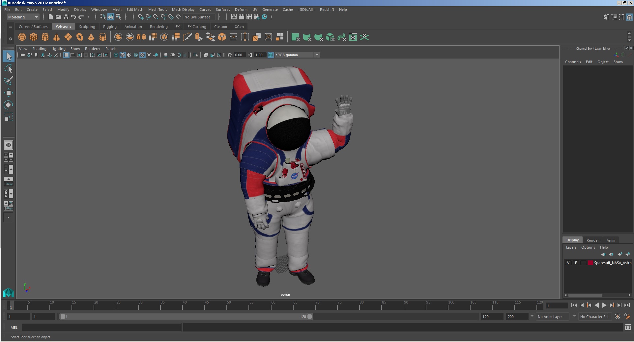Toggle V visibility of Spacesuit_NASA_Astro layer
The width and height of the screenshot is (634, 342).
[x=568, y=263]
